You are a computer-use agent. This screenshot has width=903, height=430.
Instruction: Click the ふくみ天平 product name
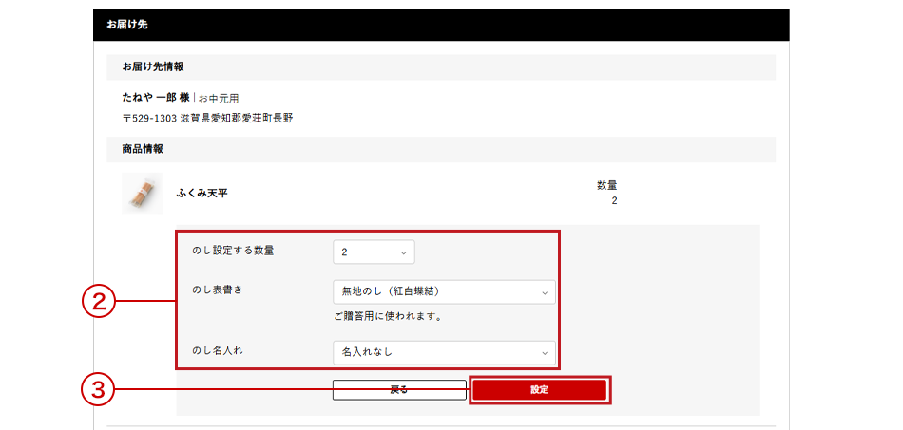coord(202,193)
